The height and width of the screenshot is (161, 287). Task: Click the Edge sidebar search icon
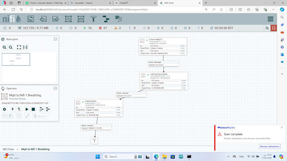[282, 17]
